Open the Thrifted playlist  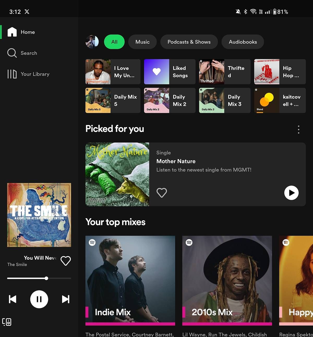tap(224, 72)
